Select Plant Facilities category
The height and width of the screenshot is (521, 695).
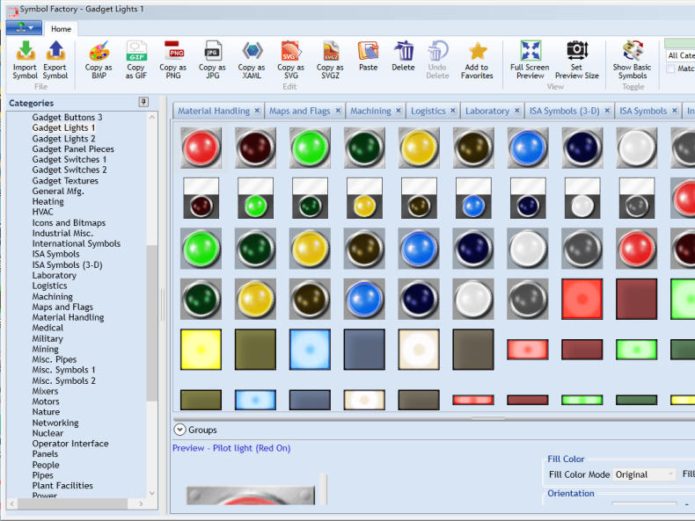[x=62, y=486]
